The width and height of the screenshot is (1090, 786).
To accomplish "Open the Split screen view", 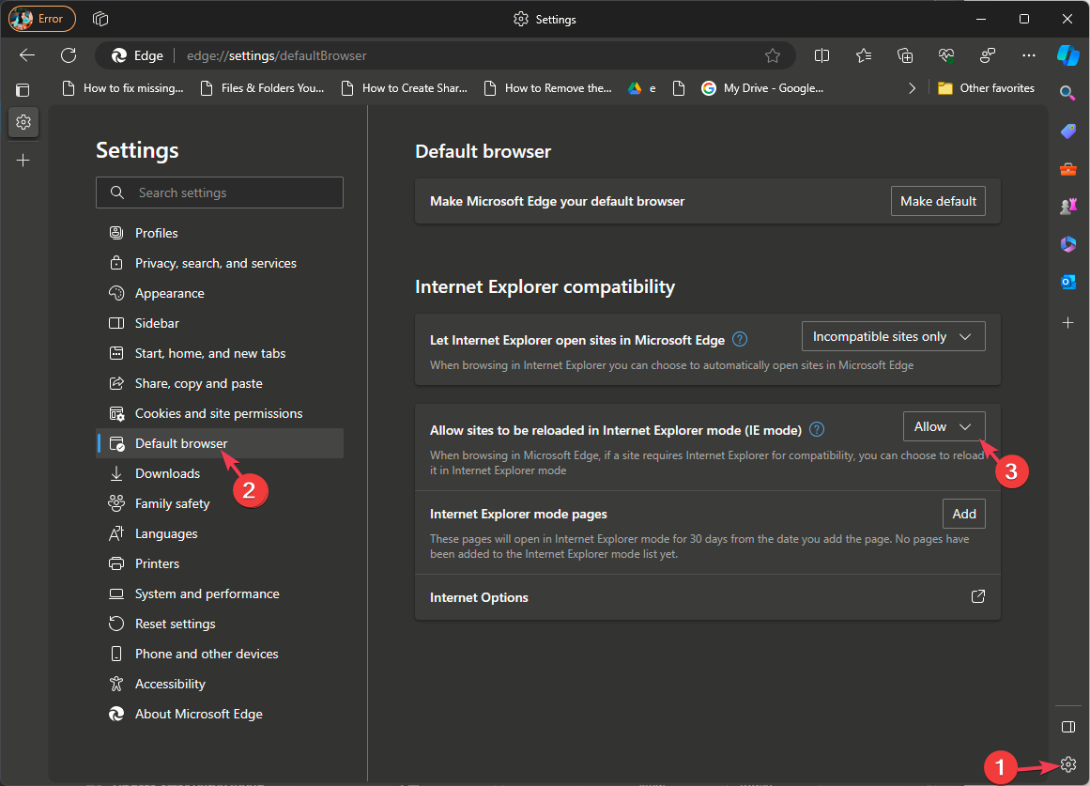I will [x=821, y=55].
